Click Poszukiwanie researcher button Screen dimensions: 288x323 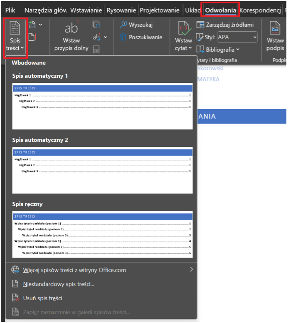click(x=140, y=37)
